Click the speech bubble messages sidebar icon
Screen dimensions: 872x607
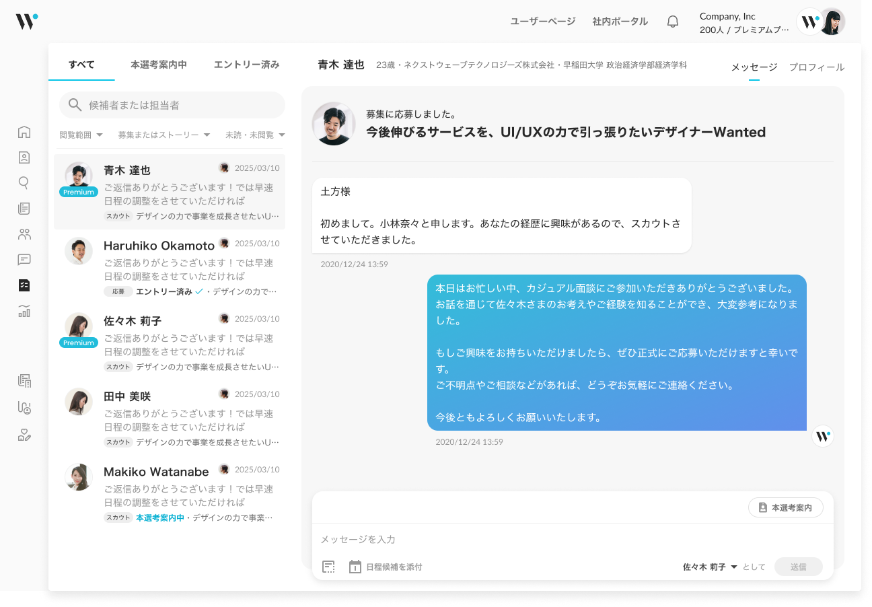pyautogui.click(x=24, y=260)
